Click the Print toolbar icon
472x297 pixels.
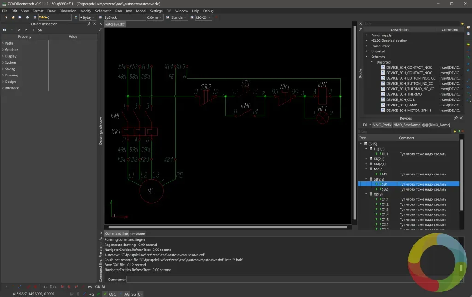coord(27,17)
